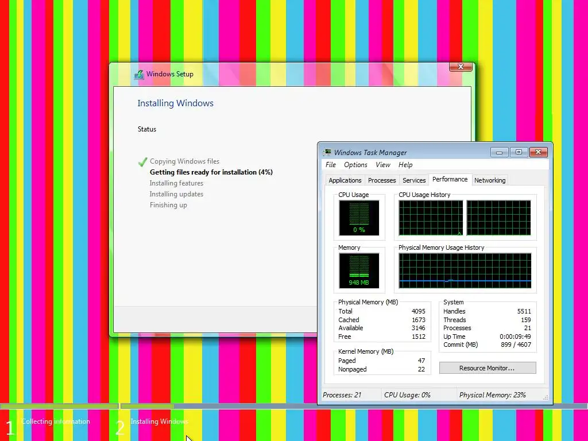The height and width of the screenshot is (441, 588).
Task: Click the Threads value 159
Action: coord(526,320)
